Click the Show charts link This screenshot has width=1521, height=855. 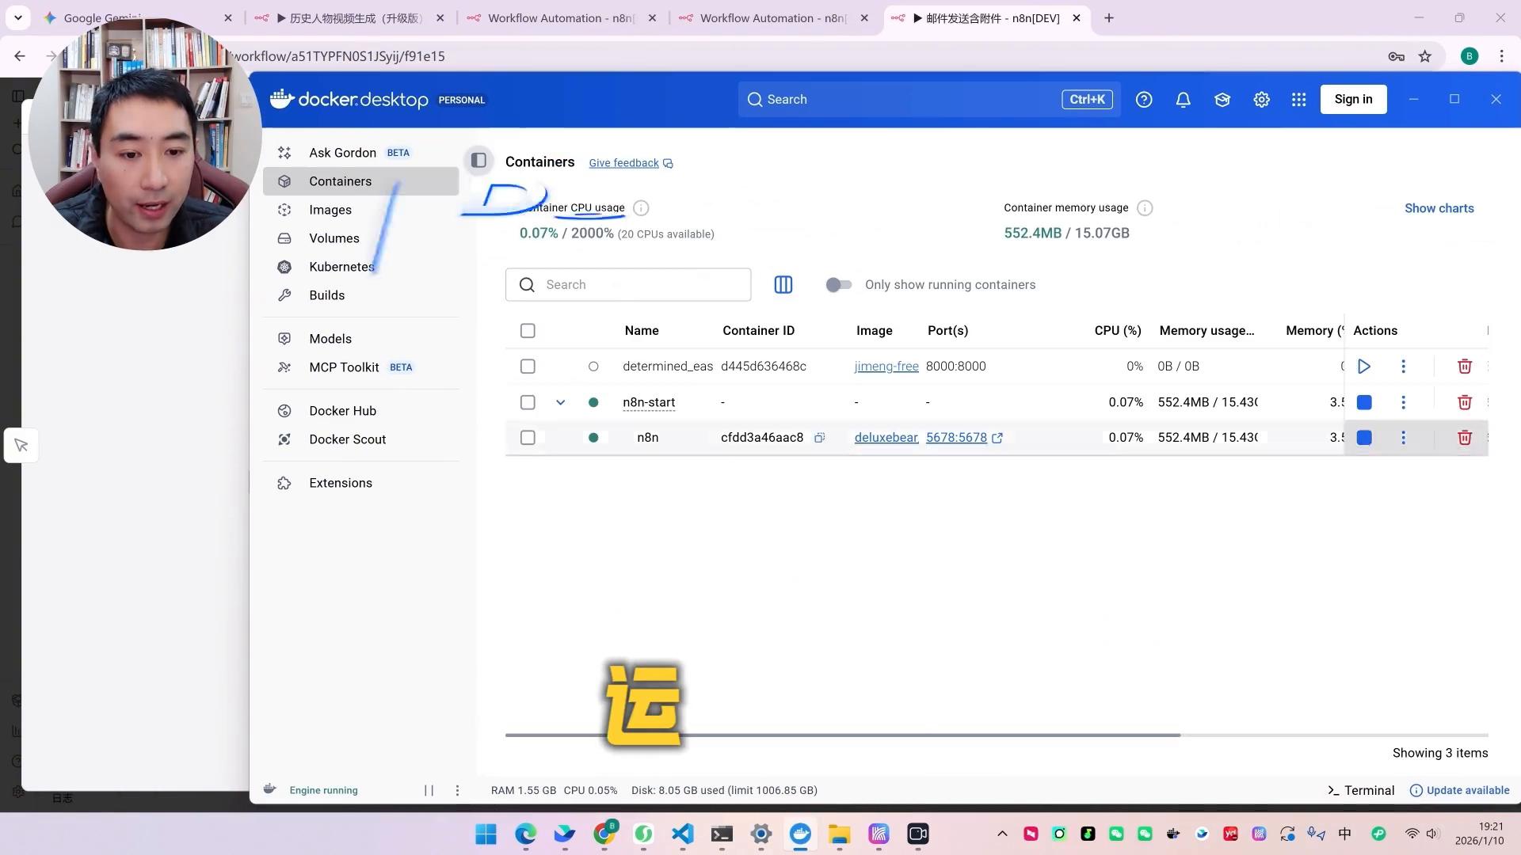pos(1439,208)
